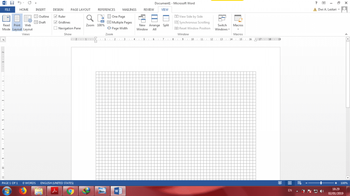Set zoom to 100% icon
This screenshot has height=196, width=350.
[x=101, y=21]
